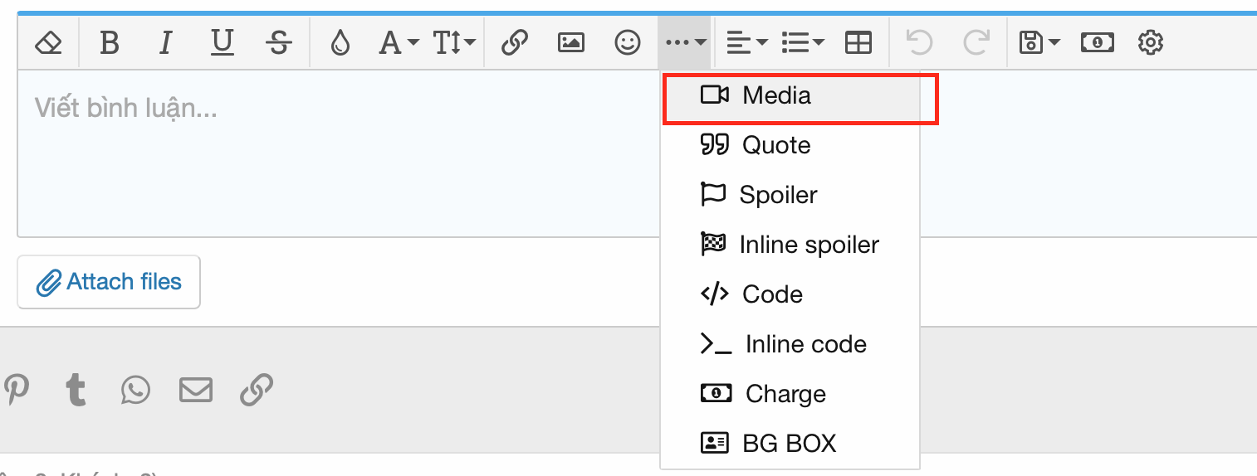This screenshot has width=1257, height=476.
Task: Insert a table from toolbar
Action: coord(858,42)
